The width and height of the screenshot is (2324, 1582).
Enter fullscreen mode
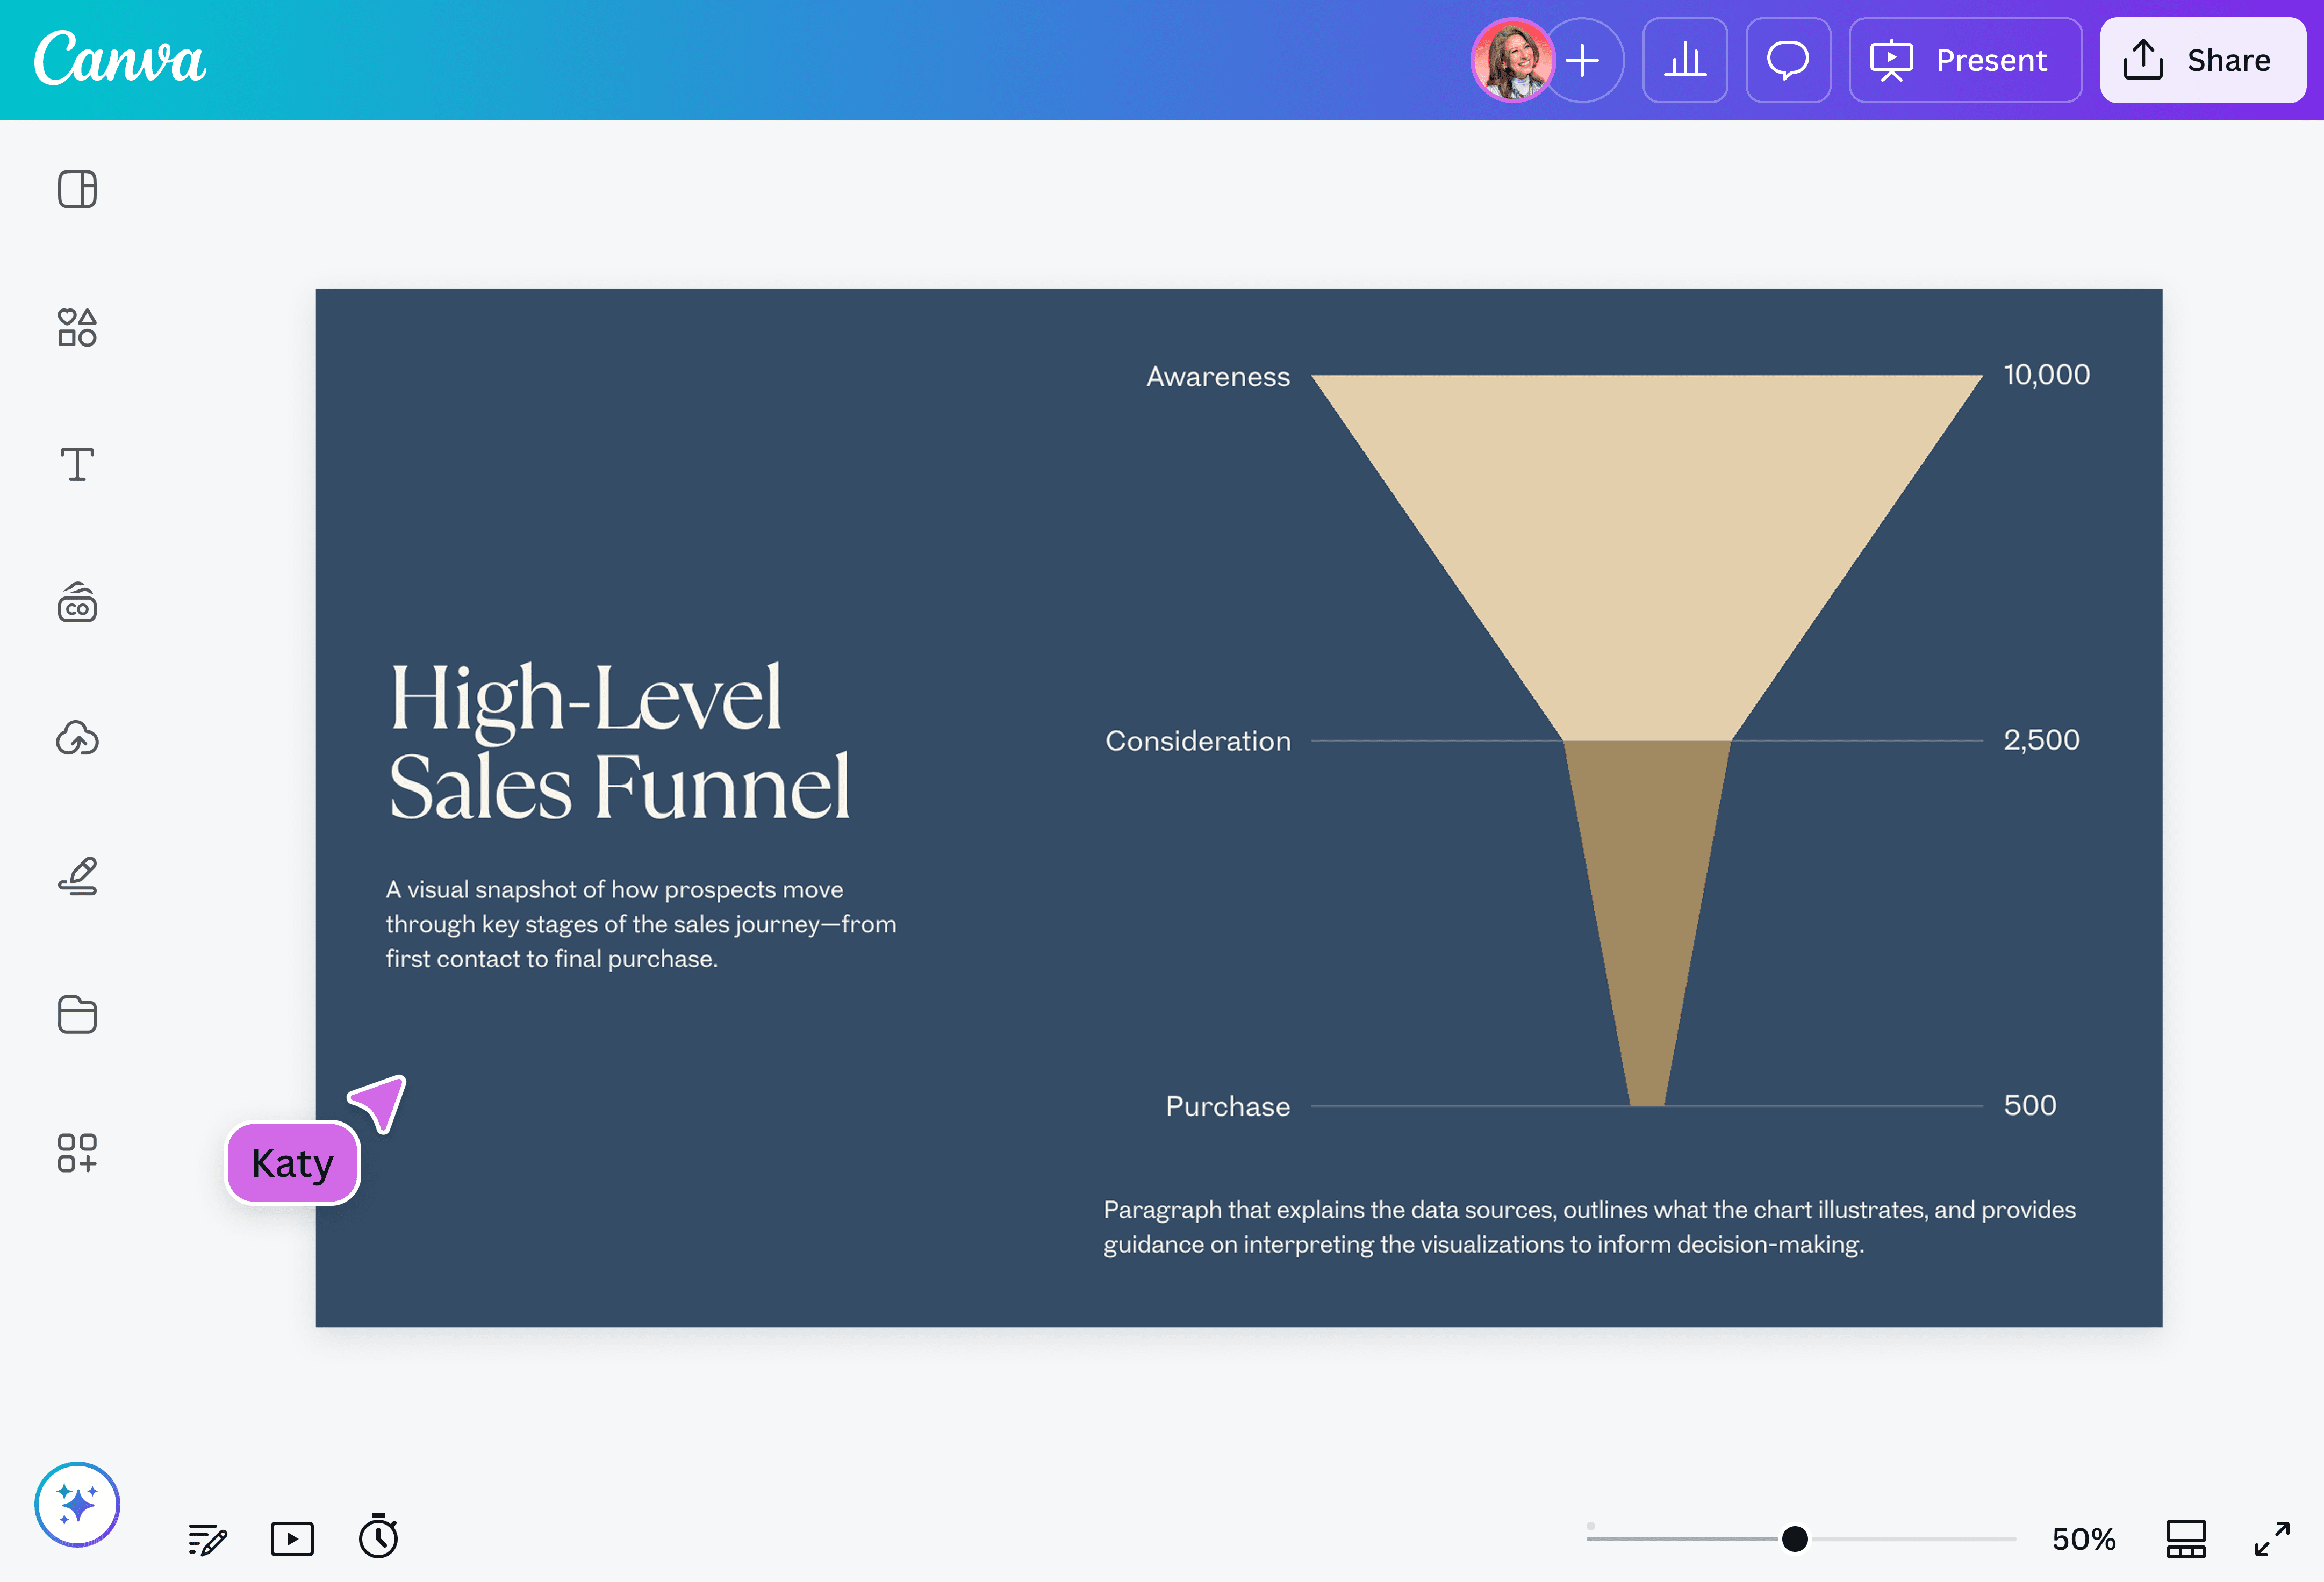[x=2272, y=1539]
